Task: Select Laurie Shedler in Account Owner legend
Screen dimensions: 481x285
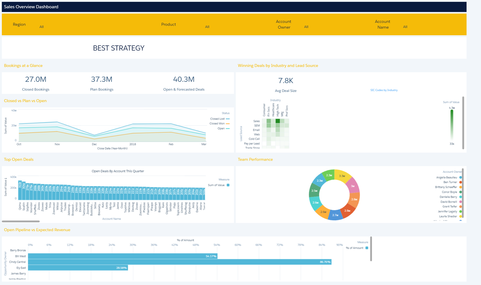Action: coord(451,216)
